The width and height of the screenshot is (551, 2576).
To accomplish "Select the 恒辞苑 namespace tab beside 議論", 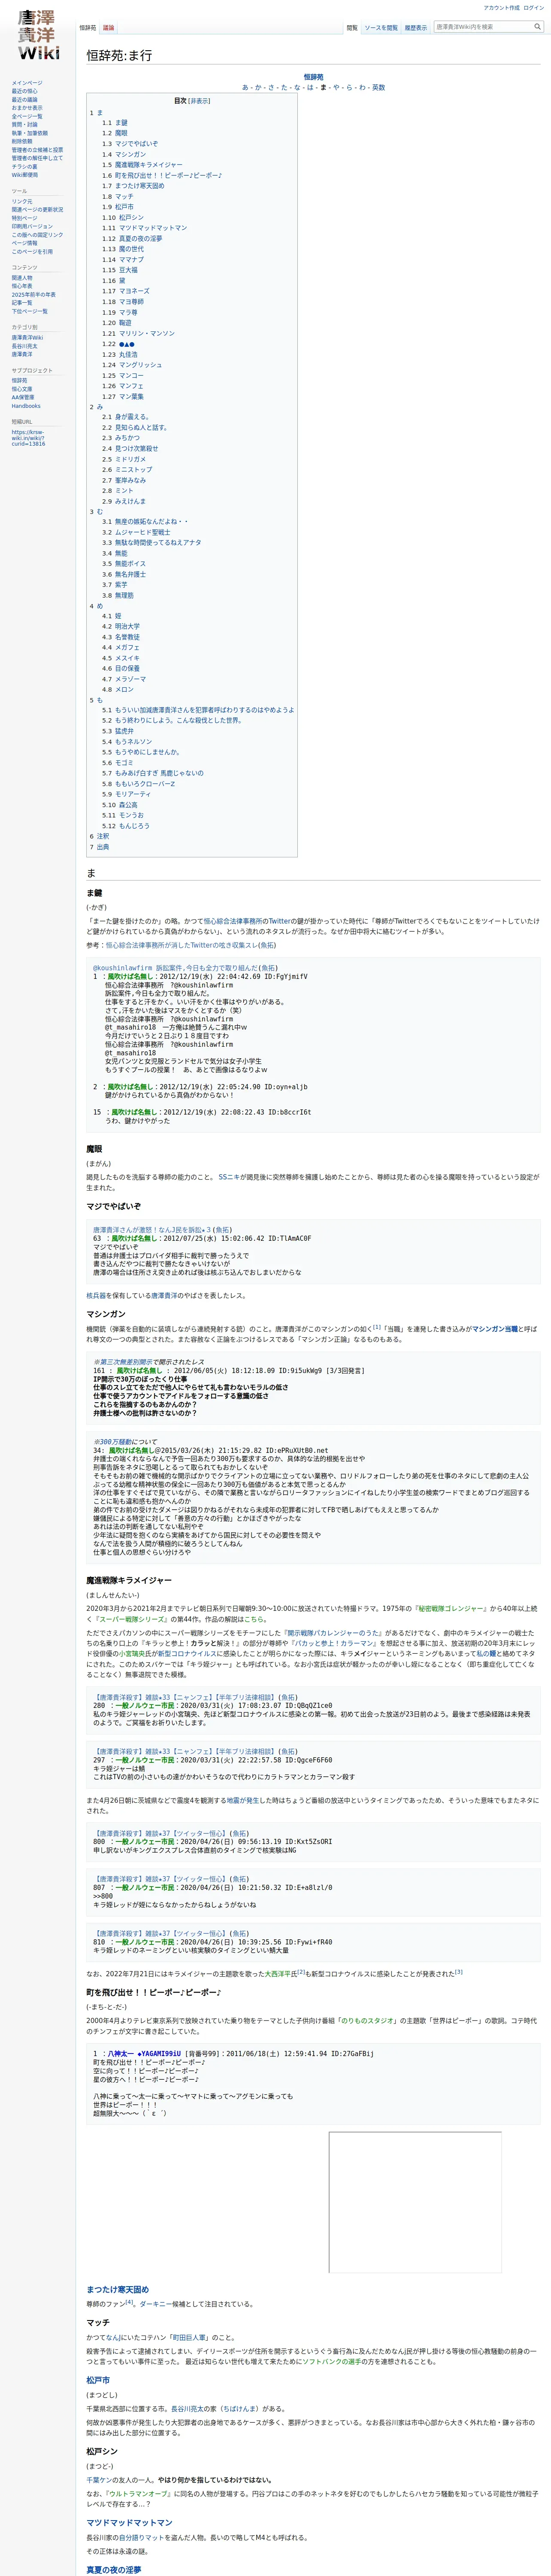I will point(88,28).
